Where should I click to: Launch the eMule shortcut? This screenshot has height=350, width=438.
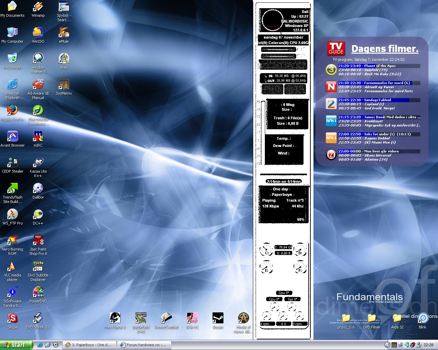64,36
